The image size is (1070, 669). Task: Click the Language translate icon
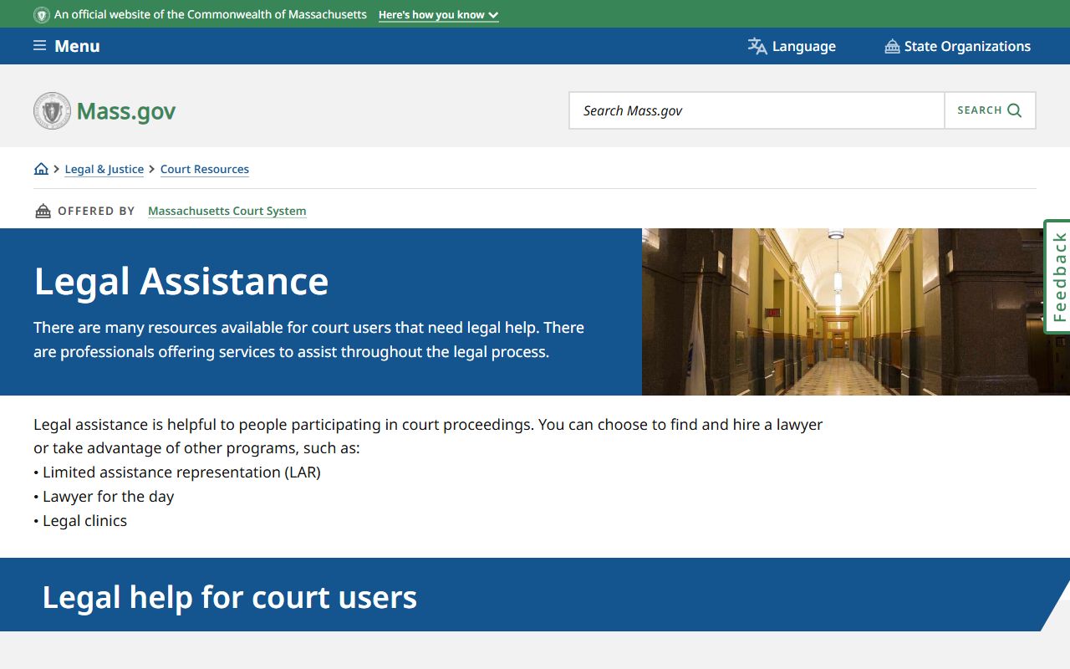click(757, 46)
